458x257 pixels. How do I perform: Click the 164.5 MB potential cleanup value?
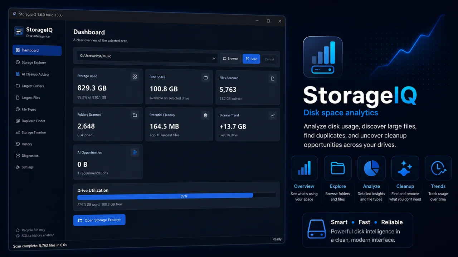(x=164, y=126)
